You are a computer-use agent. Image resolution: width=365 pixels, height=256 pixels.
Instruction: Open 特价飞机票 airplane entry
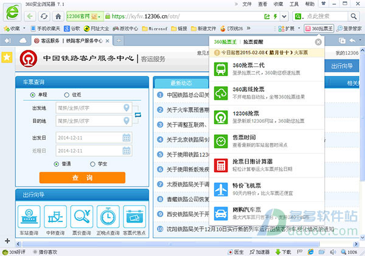tap(267, 190)
